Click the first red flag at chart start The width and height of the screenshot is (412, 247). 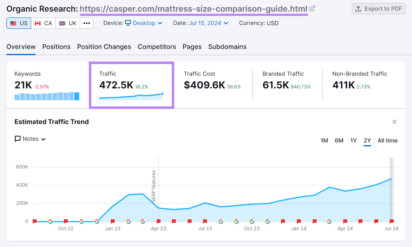point(35,221)
